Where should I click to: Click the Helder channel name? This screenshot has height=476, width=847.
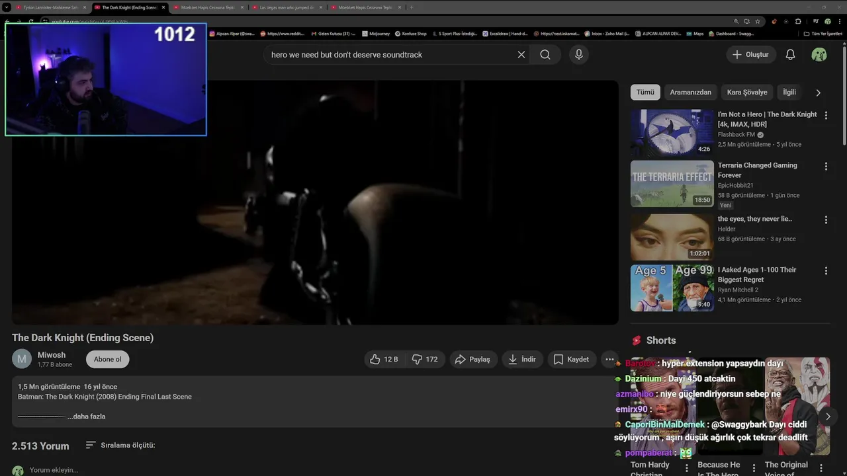tap(727, 229)
